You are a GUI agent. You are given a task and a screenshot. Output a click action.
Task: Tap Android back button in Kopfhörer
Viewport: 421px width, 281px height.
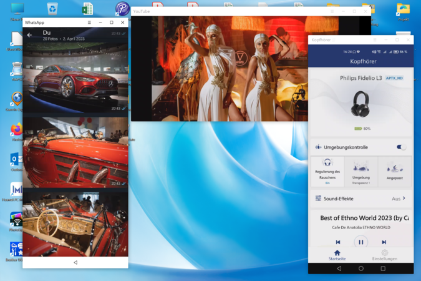click(339, 269)
